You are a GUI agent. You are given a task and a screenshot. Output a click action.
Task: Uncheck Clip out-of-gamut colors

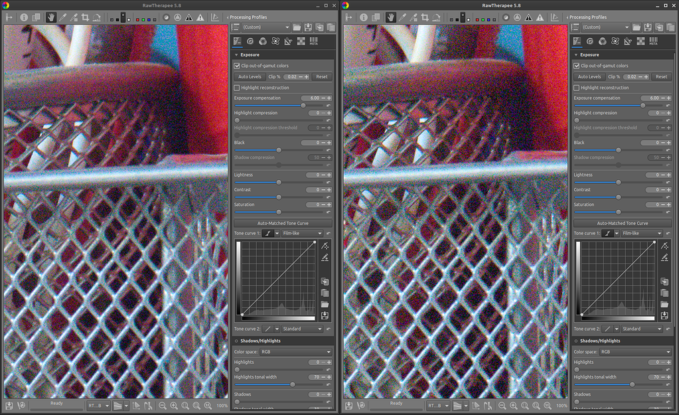point(237,65)
